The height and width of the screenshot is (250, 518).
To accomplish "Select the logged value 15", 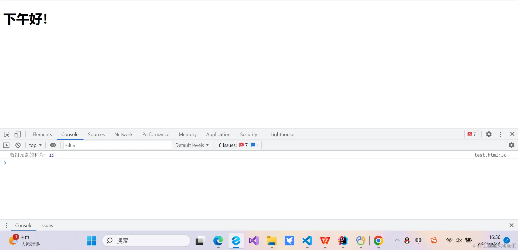I will pyautogui.click(x=52, y=155).
